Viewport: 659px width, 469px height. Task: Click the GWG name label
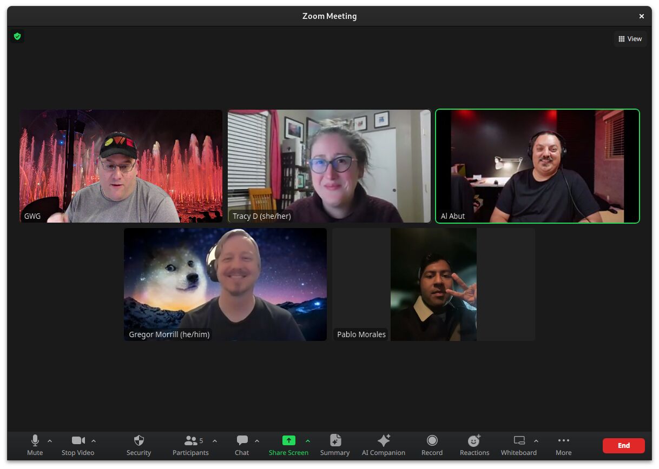tap(32, 216)
